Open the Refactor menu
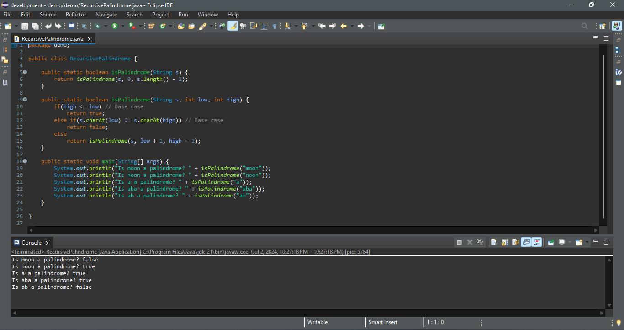 (x=76, y=15)
